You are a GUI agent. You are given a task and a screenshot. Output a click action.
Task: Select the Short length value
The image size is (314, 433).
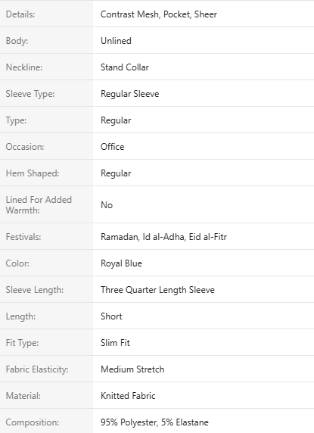tap(111, 316)
